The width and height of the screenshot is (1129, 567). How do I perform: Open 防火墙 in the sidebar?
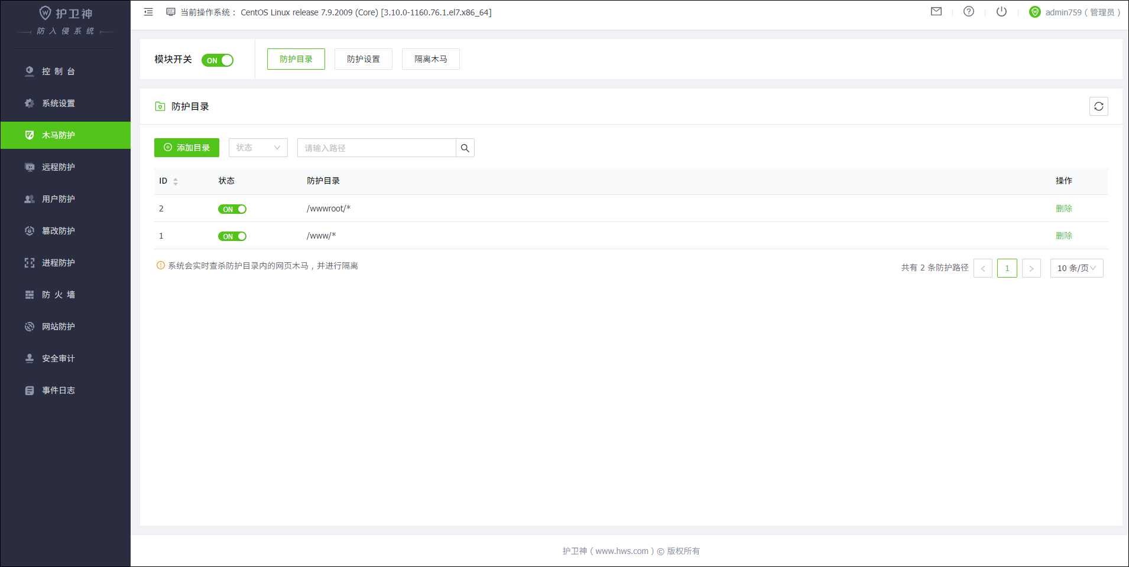tap(65, 295)
